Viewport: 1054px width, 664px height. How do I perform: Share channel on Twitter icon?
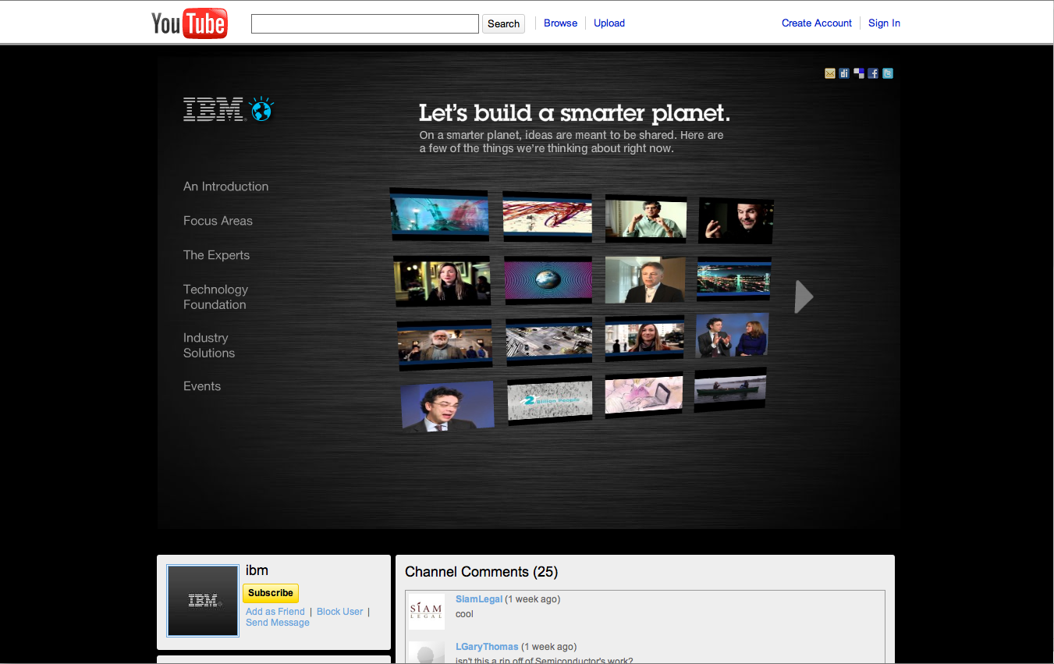tap(888, 73)
